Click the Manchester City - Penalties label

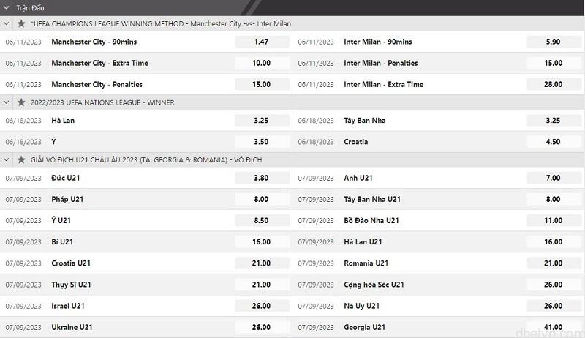97,84
